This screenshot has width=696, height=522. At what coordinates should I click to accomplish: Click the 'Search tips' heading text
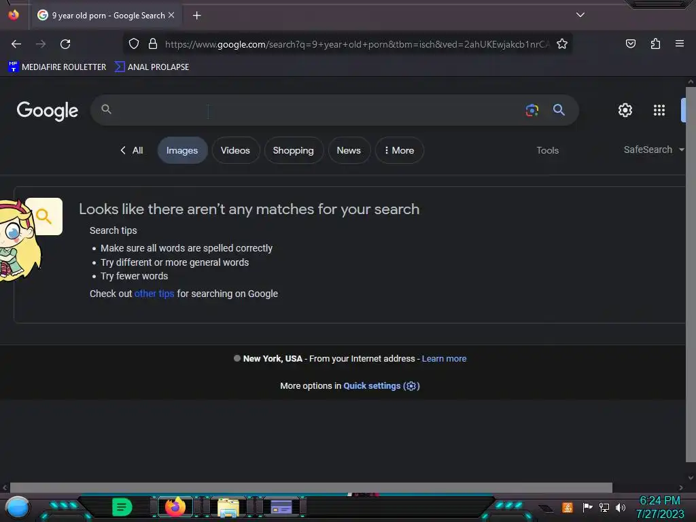pyautogui.click(x=114, y=230)
